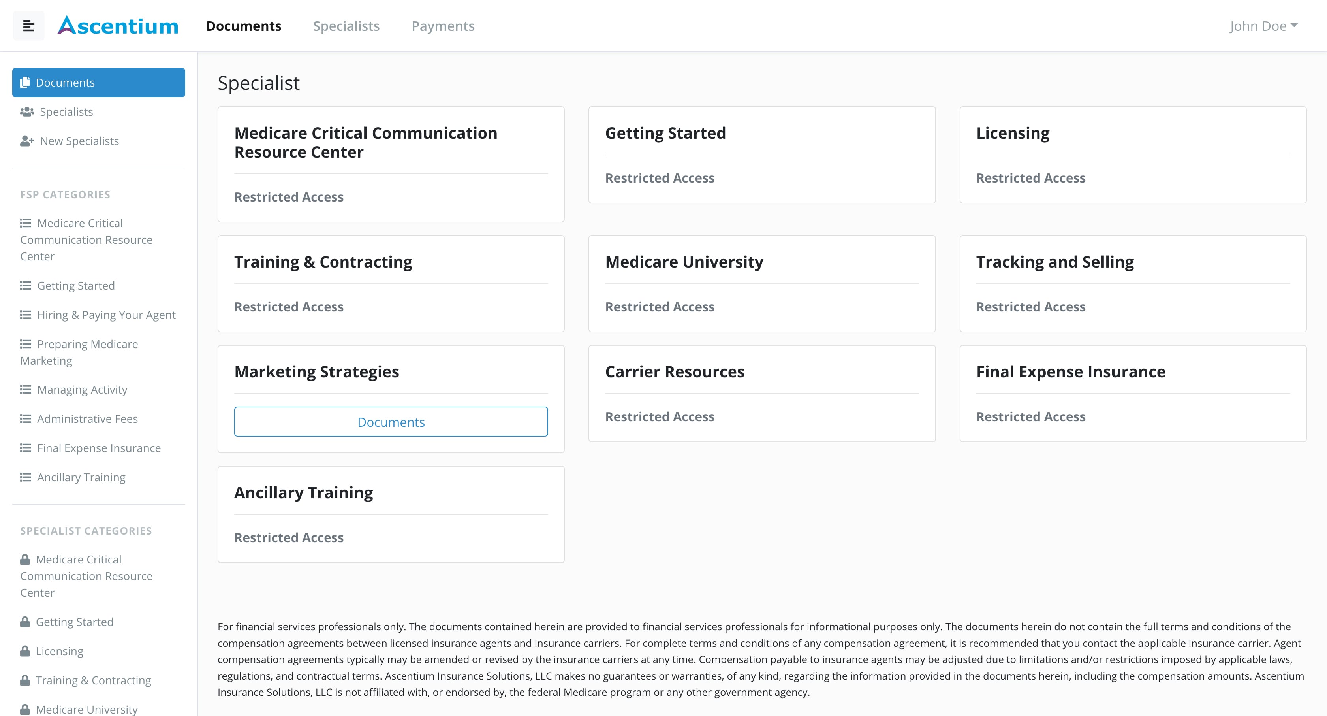Switch to the Payments top tab
This screenshot has width=1327, height=716.
tap(442, 26)
